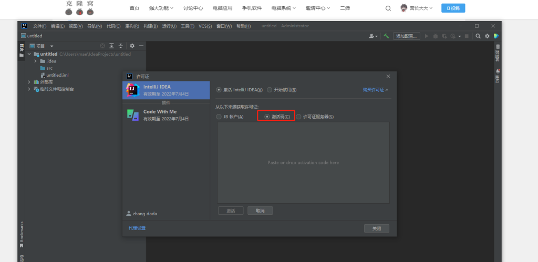Viewport: 538px width, 262px height.
Task: Click the Select Opened File crosshair icon
Action: pos(102,46)
